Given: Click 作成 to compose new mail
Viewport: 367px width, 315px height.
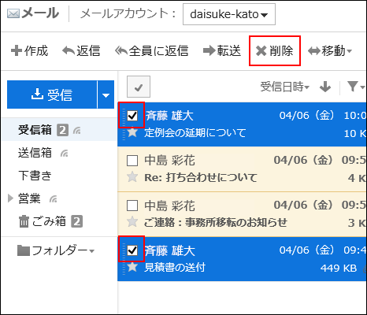Looking at the screenshot, I should coord(29,50).
